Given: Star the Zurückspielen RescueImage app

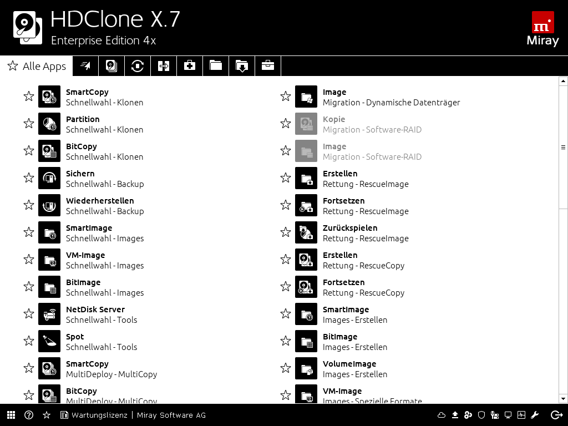Looking at the screenshot, I should (x=286, y=232).
